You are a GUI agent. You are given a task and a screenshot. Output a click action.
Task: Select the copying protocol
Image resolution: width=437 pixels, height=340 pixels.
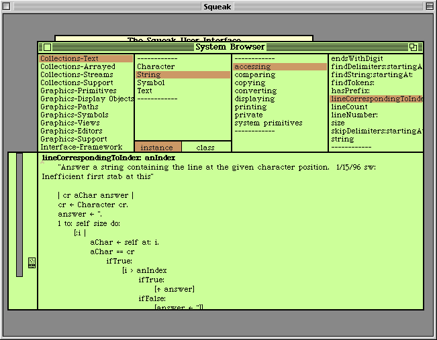point(280,82)
